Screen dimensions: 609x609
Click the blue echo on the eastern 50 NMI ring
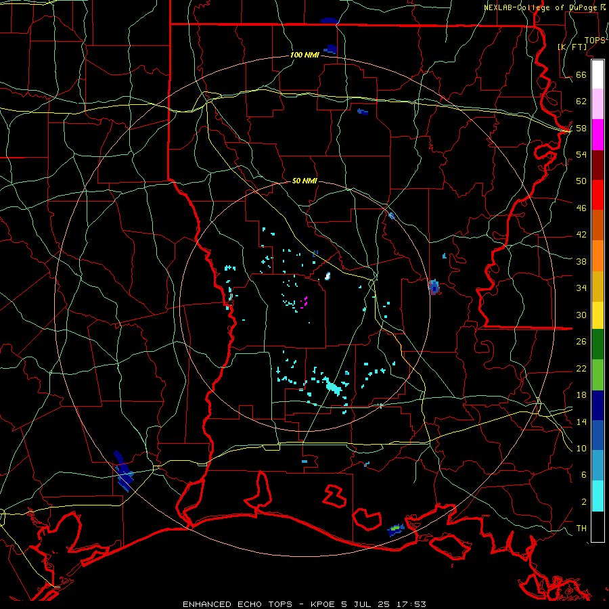tap(434, 287)
